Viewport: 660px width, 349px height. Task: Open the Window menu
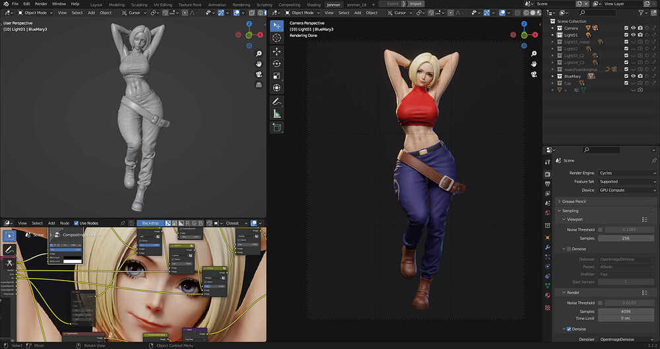pyautogui.click(x=59, y=4)
